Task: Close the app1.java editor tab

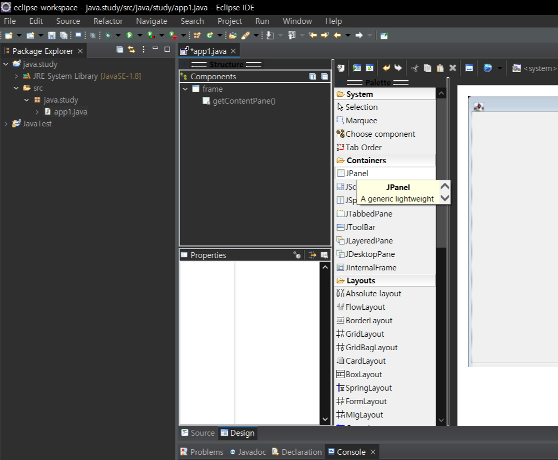Action: tap(233, 51)
